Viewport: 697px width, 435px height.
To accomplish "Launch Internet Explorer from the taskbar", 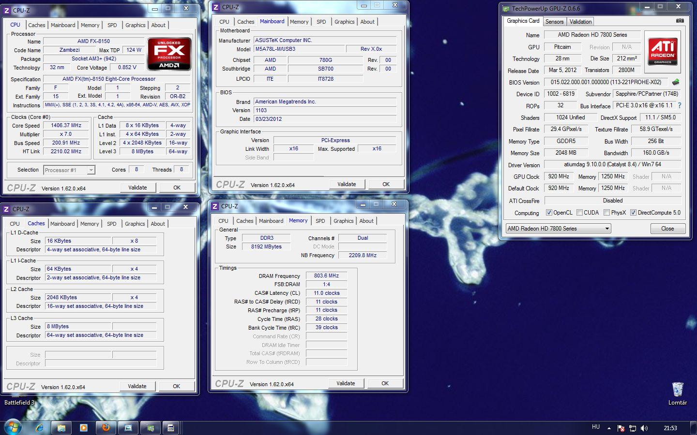I will [40, 428].
